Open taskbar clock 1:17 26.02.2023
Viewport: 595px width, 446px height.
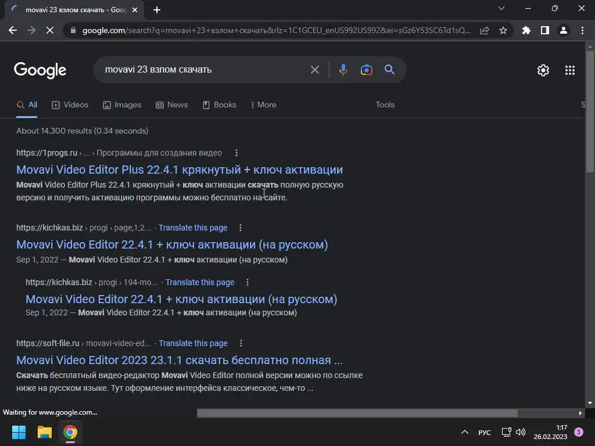click(551, 432)
